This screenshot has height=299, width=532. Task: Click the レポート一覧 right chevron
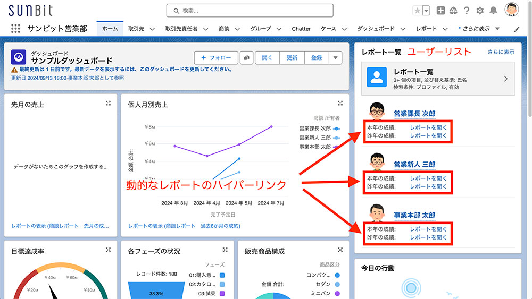(506, 79)
